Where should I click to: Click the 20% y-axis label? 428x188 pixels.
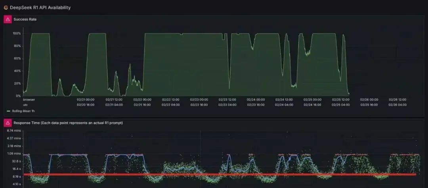(x=17, y=84)
